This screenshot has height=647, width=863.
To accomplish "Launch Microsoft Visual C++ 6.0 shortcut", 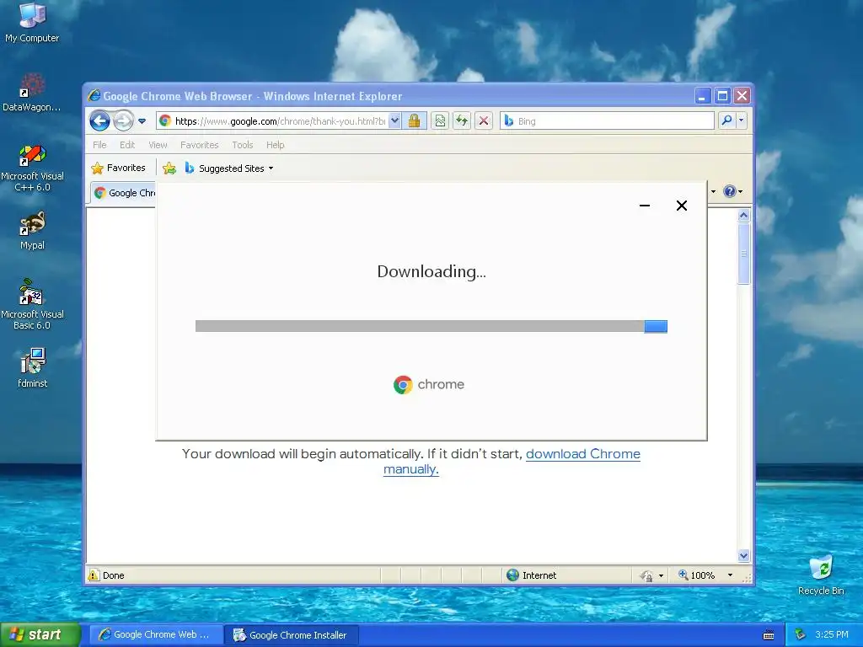I will point(32,168).
